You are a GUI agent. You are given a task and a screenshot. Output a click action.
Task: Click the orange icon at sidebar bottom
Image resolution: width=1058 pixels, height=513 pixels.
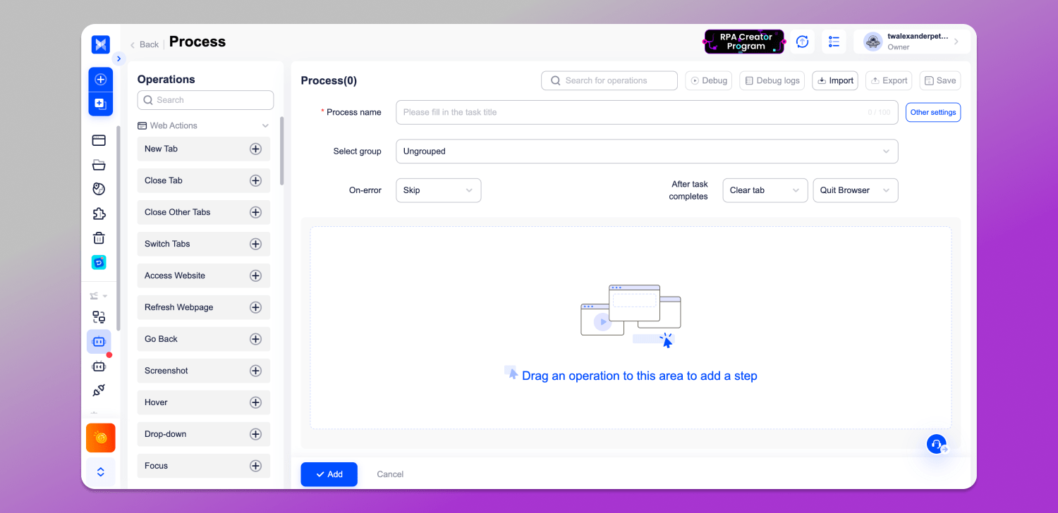coord(100,438)
